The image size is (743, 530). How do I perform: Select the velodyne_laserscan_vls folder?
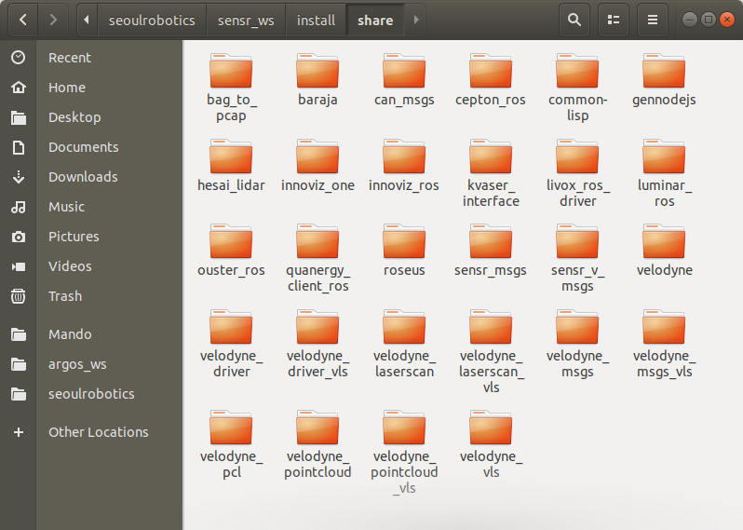[x=491, y=352]
